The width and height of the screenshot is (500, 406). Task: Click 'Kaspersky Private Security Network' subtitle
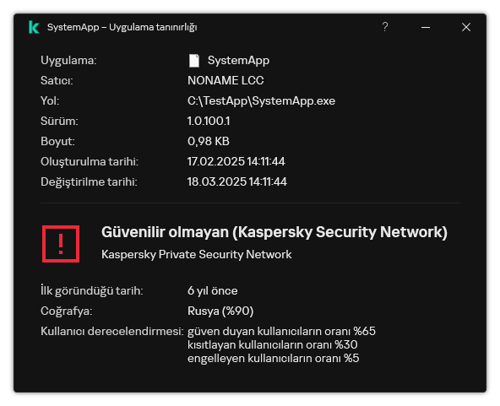point(197,254)
